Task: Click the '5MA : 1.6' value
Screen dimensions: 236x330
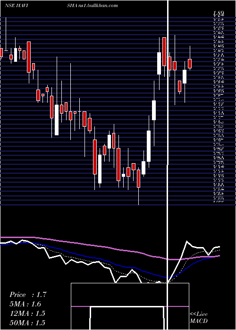Action: [25, 304]
